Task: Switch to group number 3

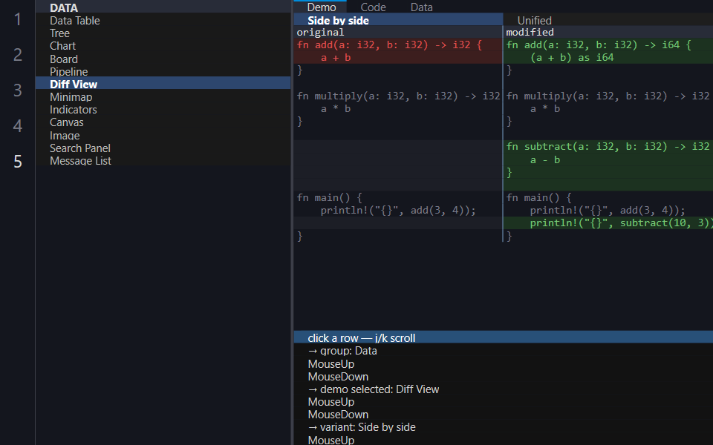Action: pos(18,90)
